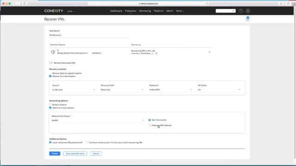The height and width of the screenshot is (166, 296).
Task: Expand the More menu in navigation
Action: [180, 11]
